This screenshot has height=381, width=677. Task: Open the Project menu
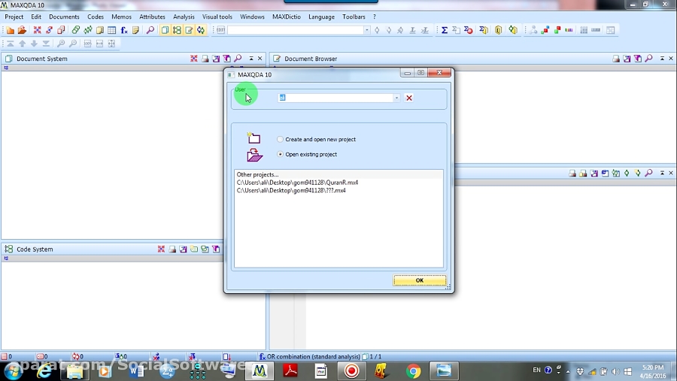14,17
